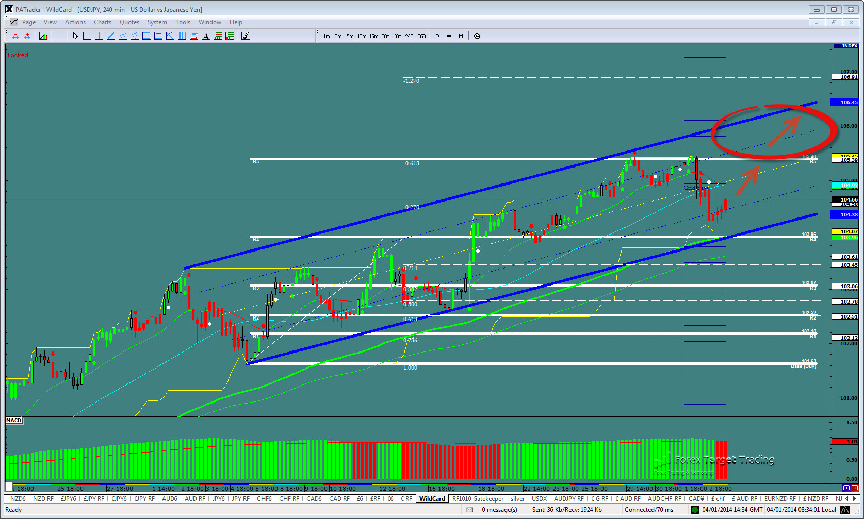
Task: Open the Charts menu
Action: tap(103, 22)
